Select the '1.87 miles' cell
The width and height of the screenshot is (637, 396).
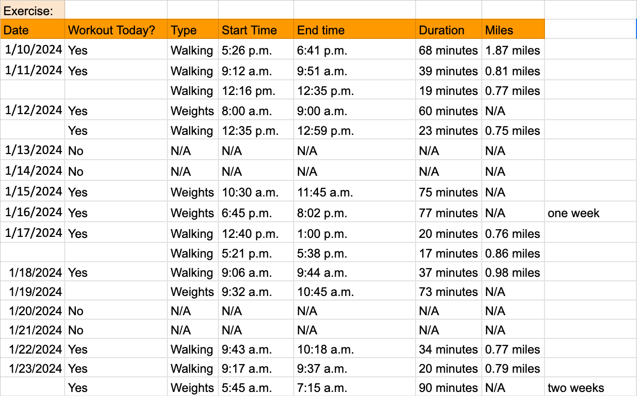(x=513, y=49)
